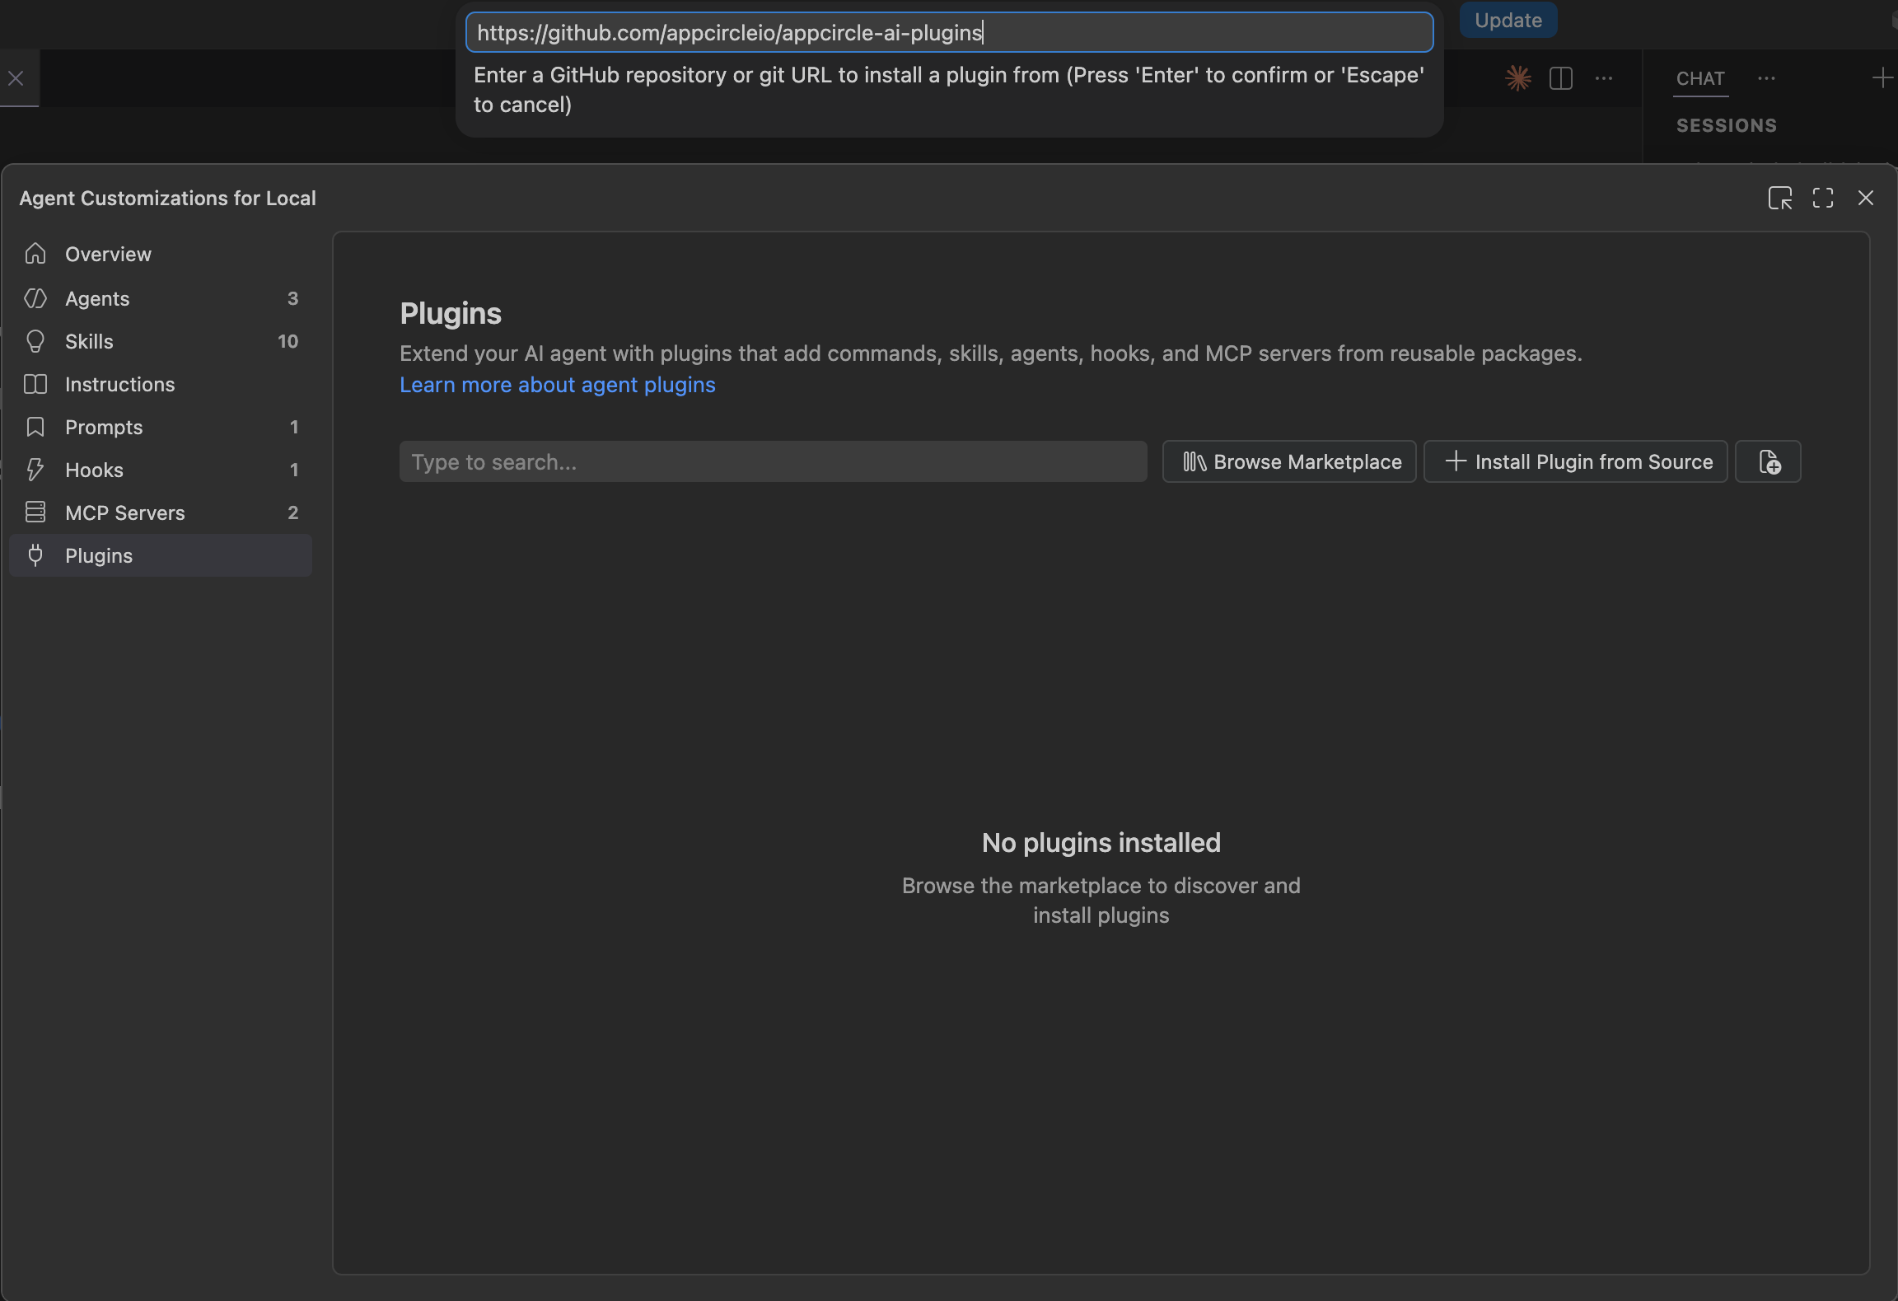
Task: Click the new chat plus icon
Action: [1882, 78]
